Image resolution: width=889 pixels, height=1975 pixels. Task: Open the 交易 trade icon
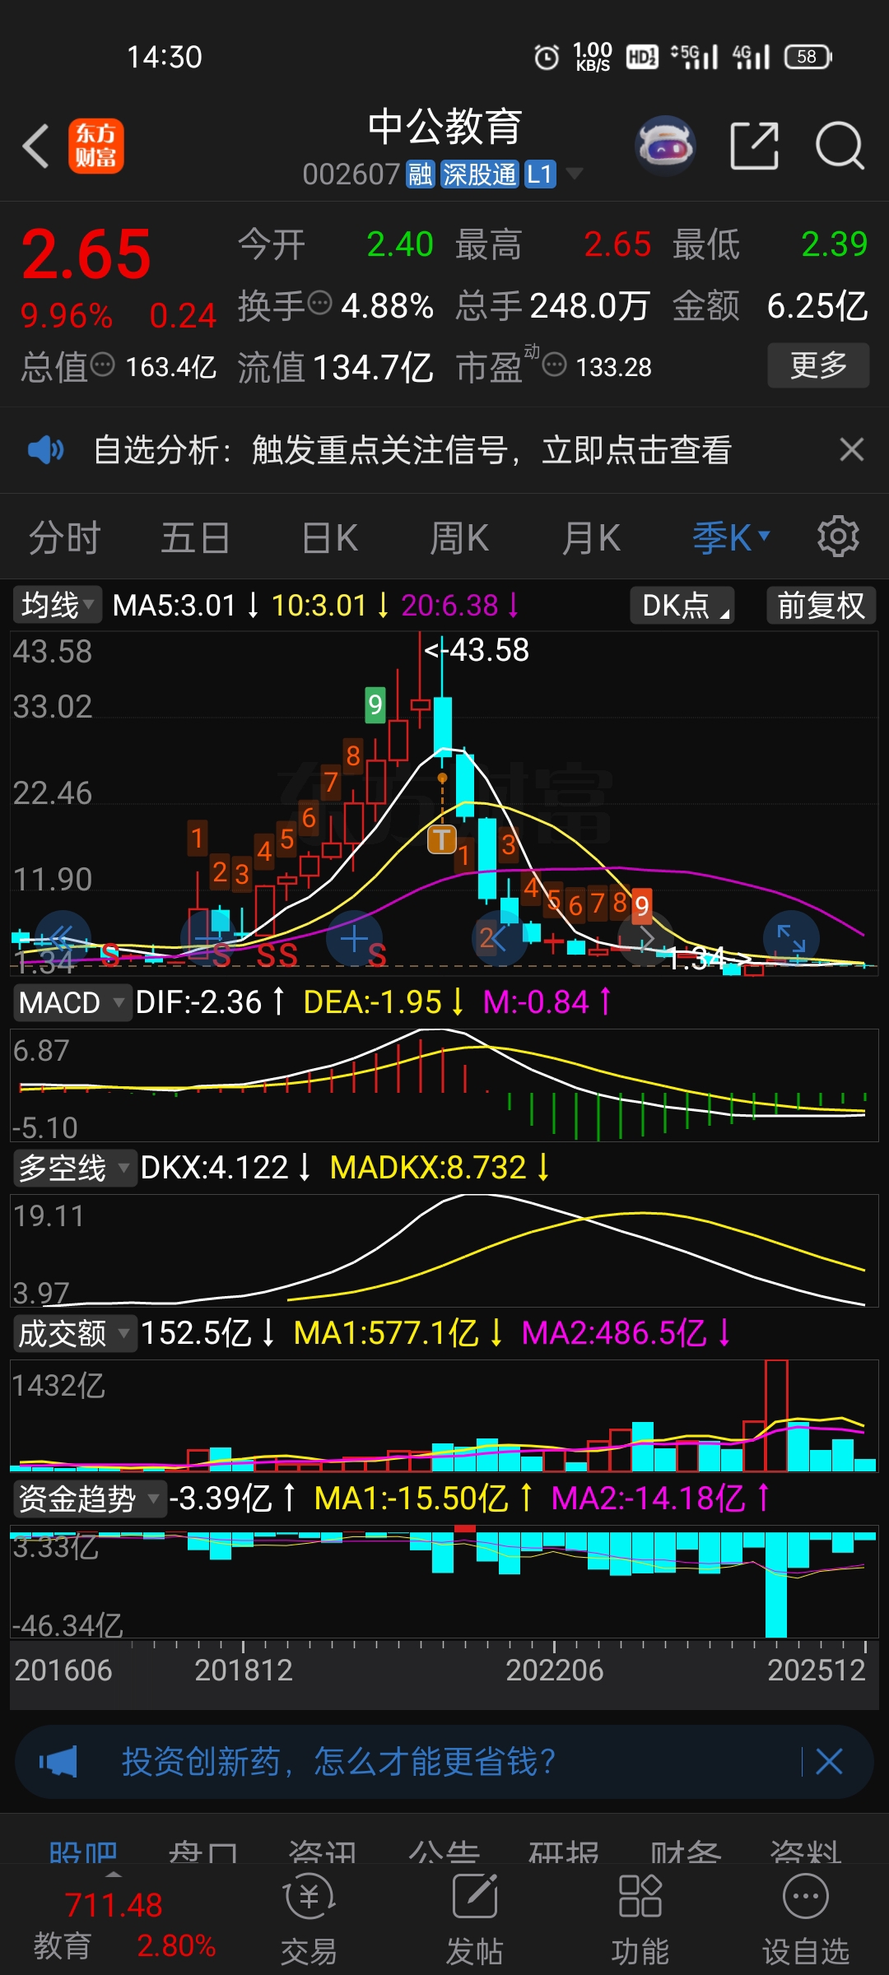(x=309, y=1919)
